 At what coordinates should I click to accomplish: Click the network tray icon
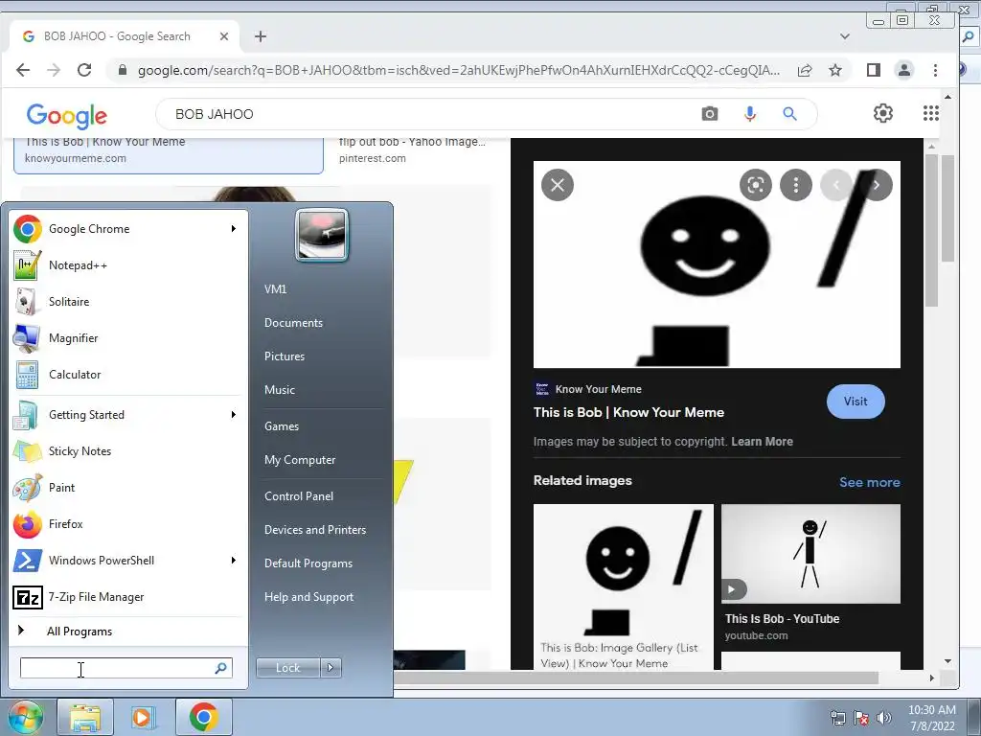837,718
